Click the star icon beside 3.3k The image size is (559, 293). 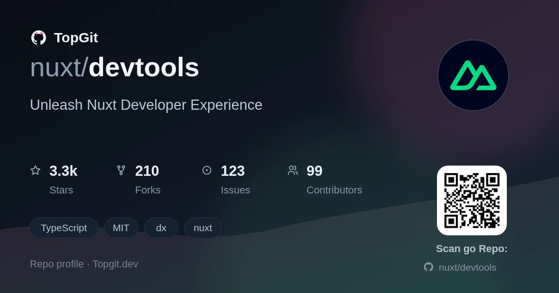(35, 170)
